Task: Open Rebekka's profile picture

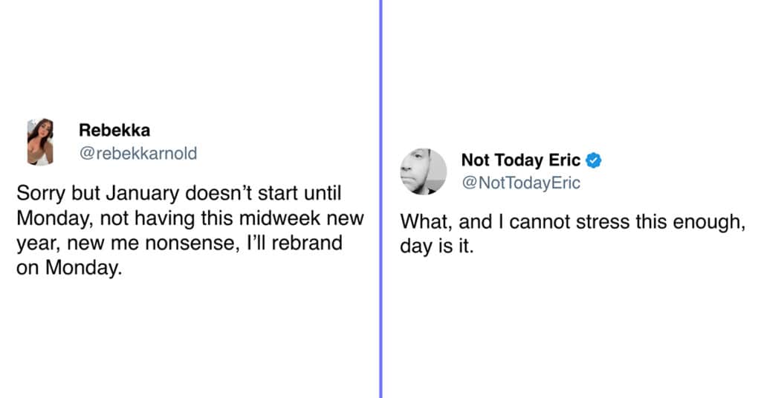Action: pyautogui.click(x=40, y=142)
